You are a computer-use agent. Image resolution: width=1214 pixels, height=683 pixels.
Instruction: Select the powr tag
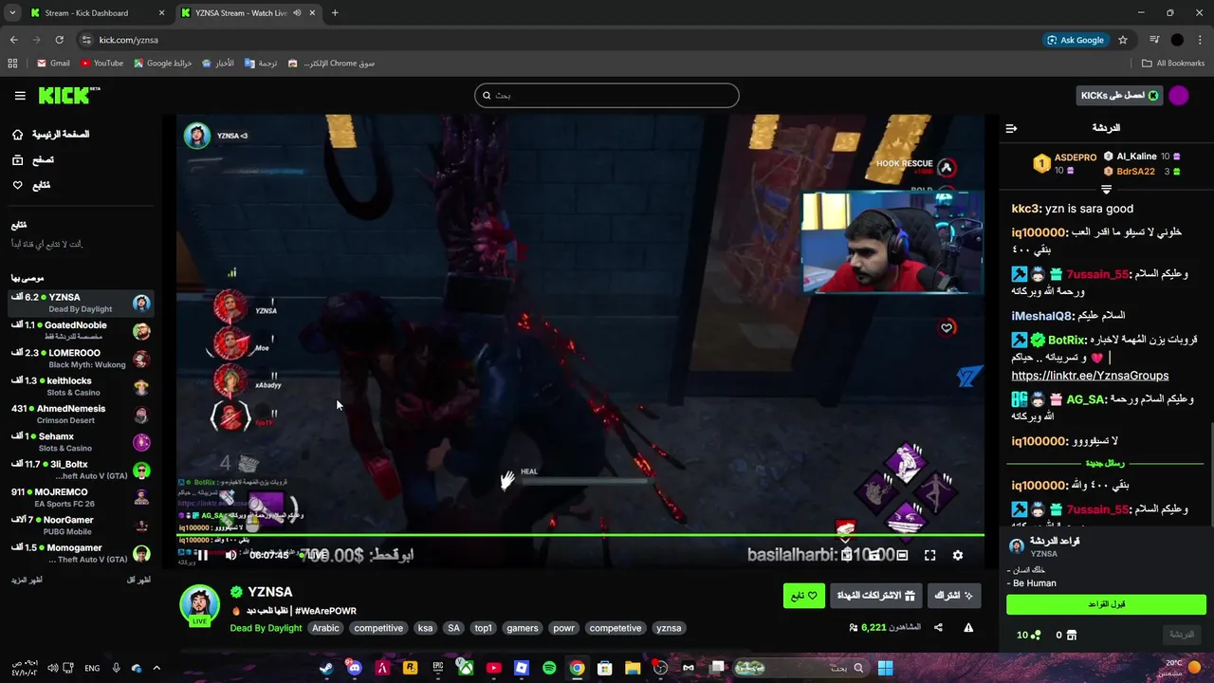point(563,628)
